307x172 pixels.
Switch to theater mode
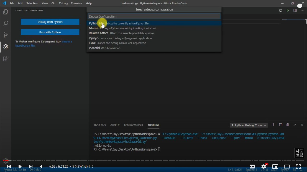click(x=287, y=166)
